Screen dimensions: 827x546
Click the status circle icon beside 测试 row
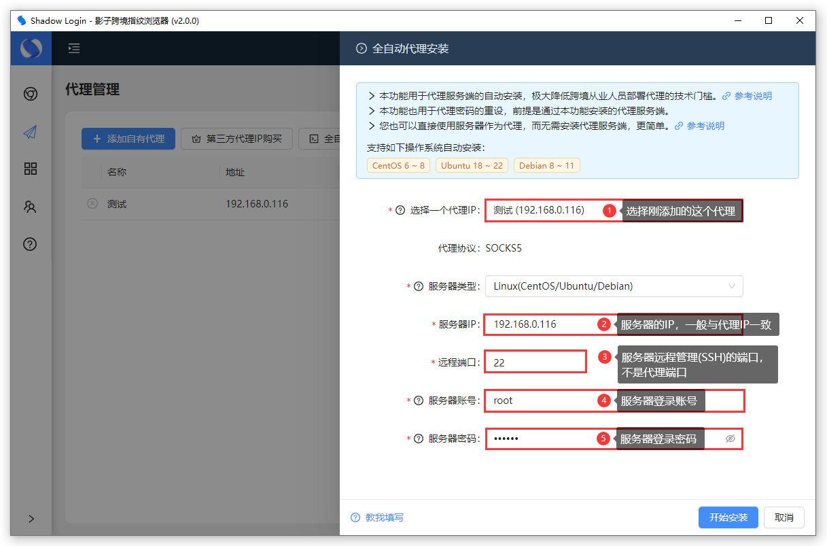[92, 203]
